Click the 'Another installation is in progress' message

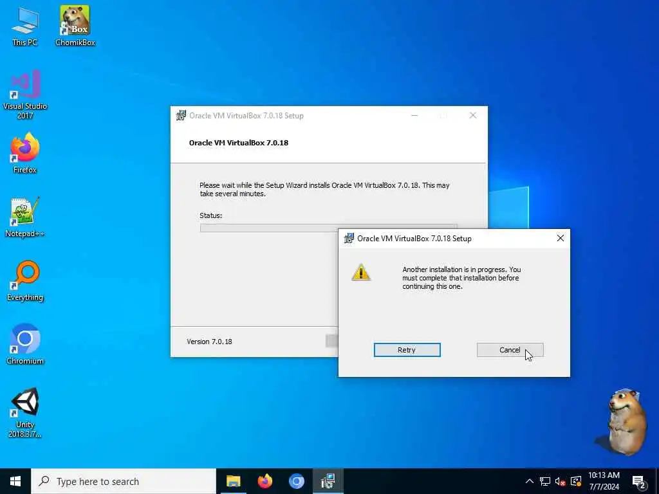[x=461, y=278]
